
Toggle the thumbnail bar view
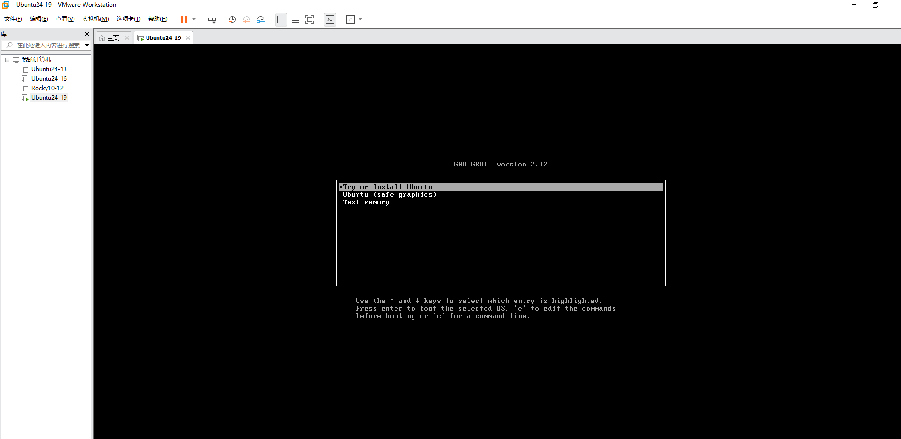(x=295, y=19)
